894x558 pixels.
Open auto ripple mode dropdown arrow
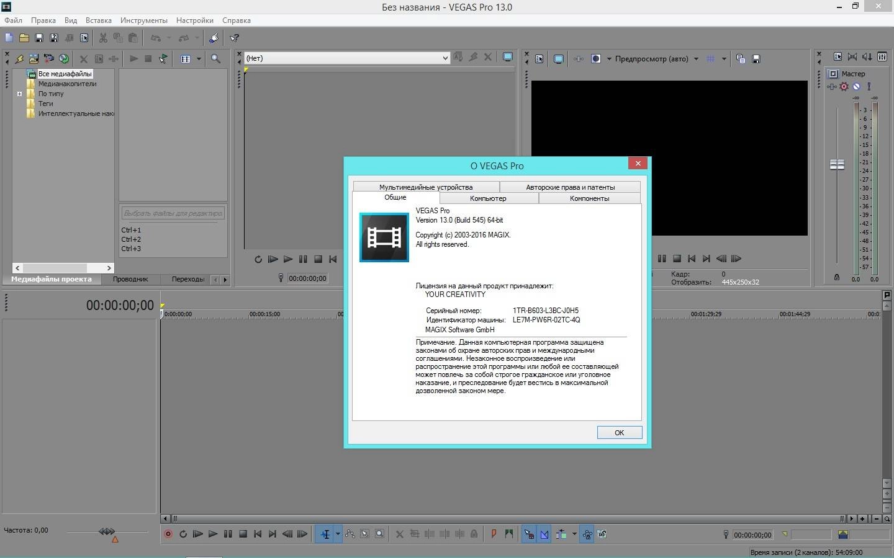click(574, 534)
